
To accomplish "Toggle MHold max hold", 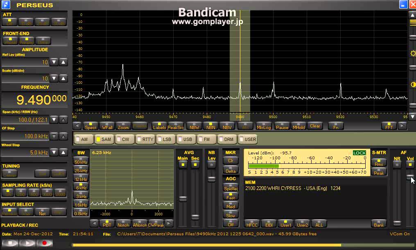I will point(299,126).
